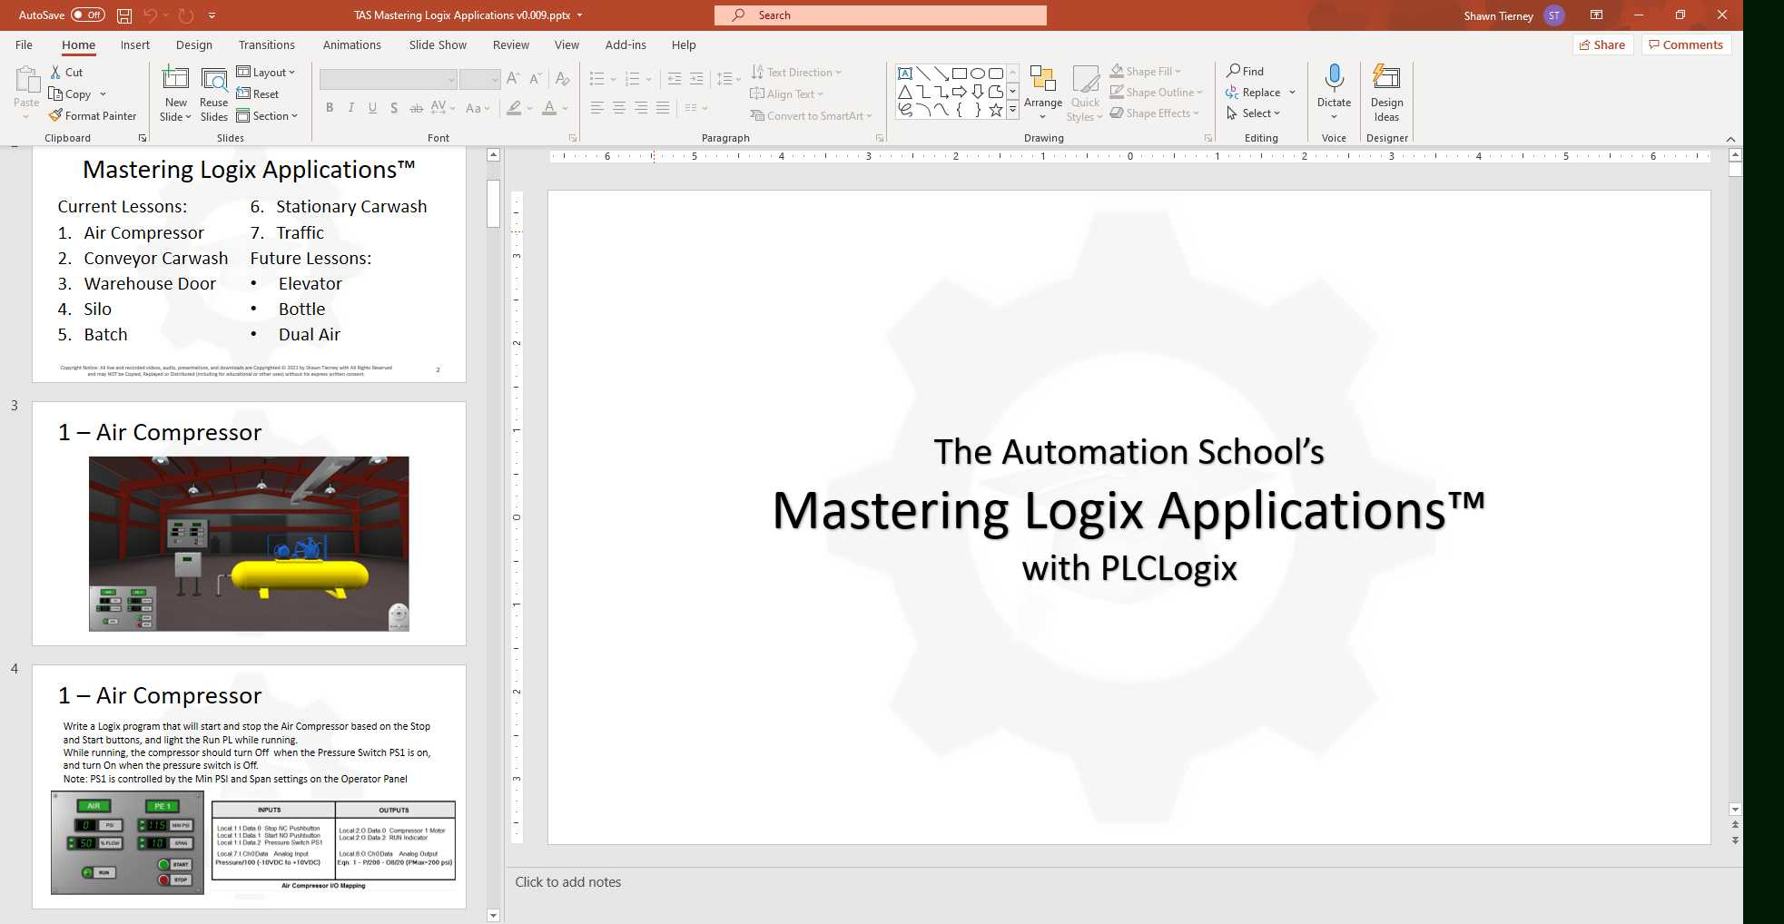Reset the slide layout

click(258, 93)
